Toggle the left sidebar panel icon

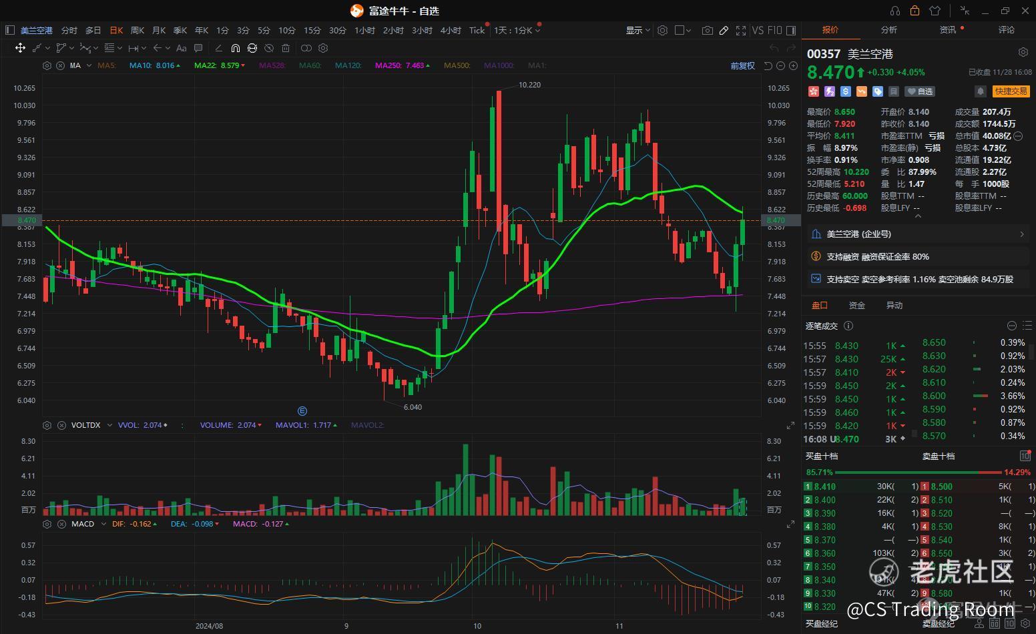coord(9,30)
